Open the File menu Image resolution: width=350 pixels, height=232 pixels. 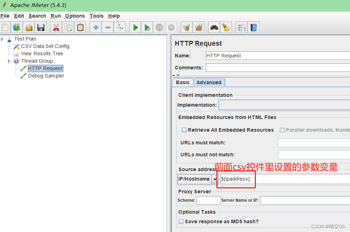coord(5,16)
